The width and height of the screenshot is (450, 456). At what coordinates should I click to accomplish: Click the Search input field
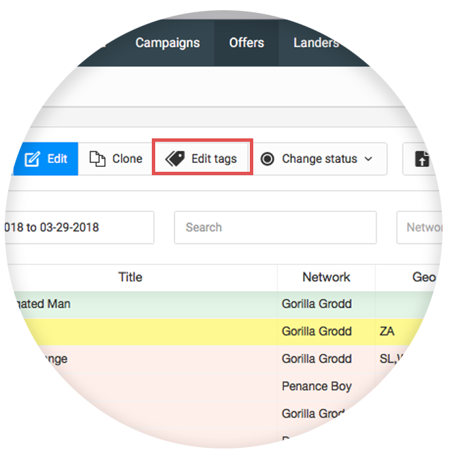[x=275, y=228]
